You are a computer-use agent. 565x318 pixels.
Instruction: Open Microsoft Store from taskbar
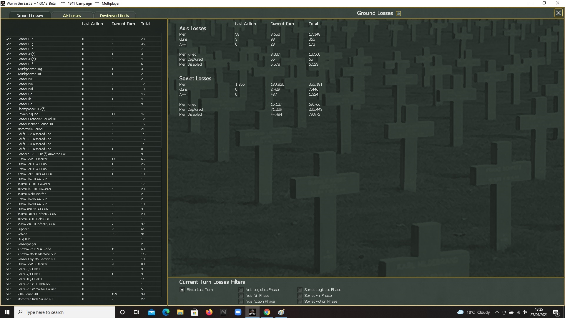195,312
